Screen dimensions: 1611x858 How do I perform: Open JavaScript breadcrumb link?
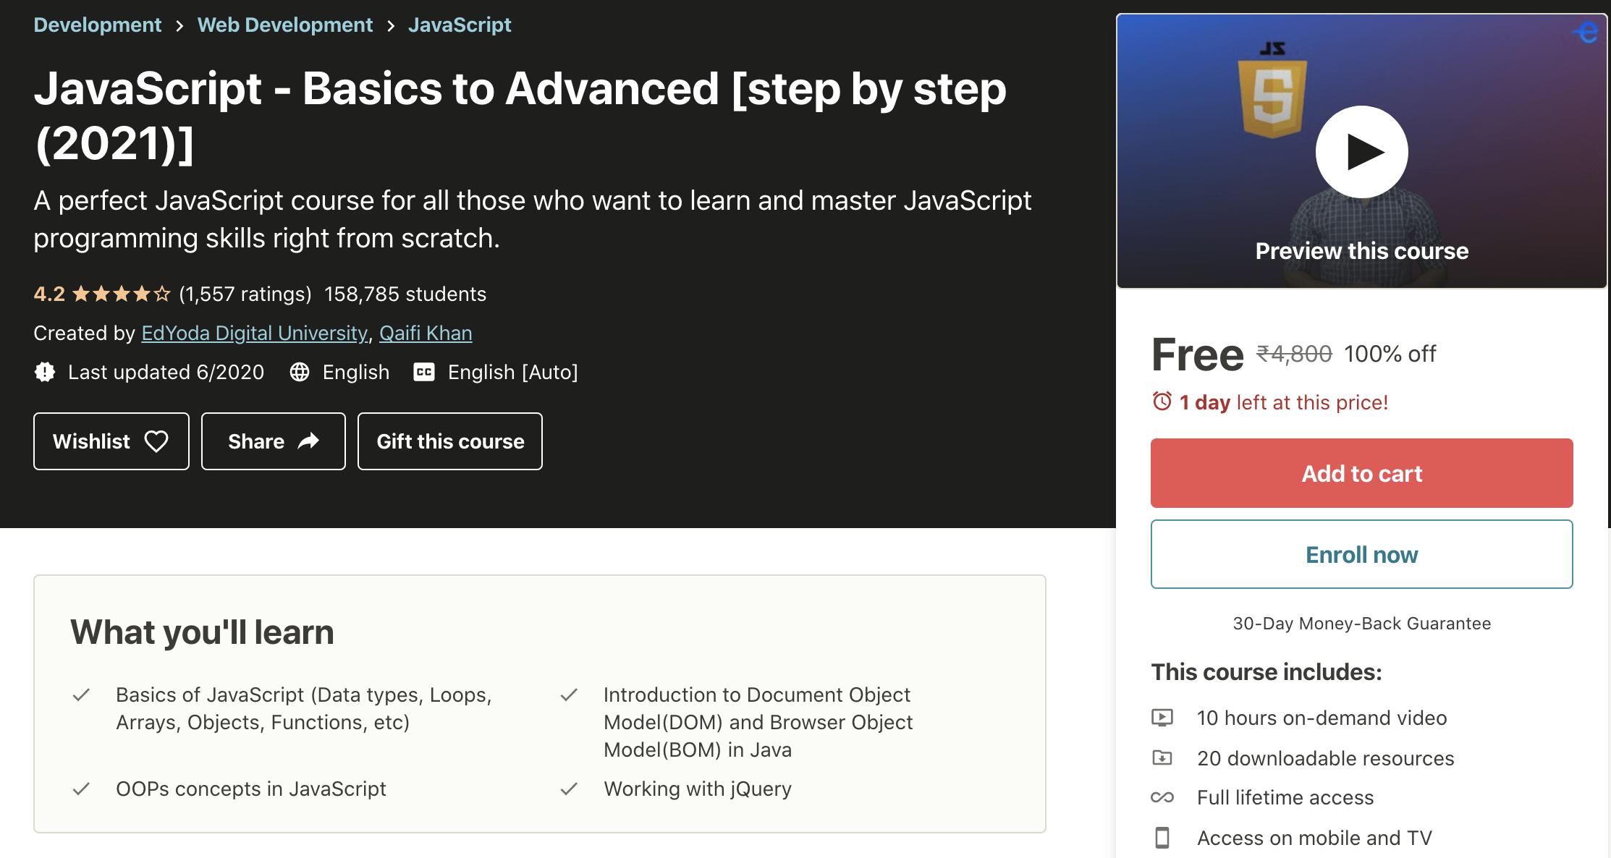point(460,25)
